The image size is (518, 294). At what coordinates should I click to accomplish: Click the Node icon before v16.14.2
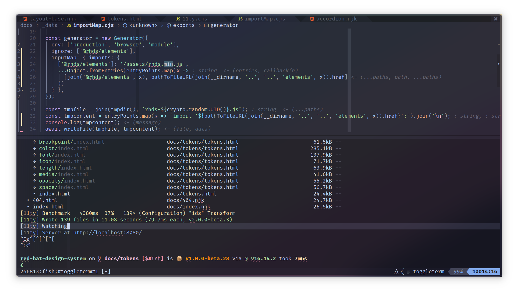tap(247, 258)
